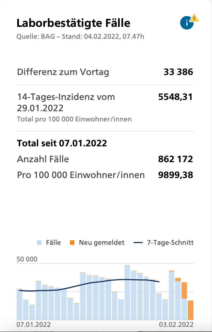Select the Differenz zum Vortag value 33 386

[178, 72]
